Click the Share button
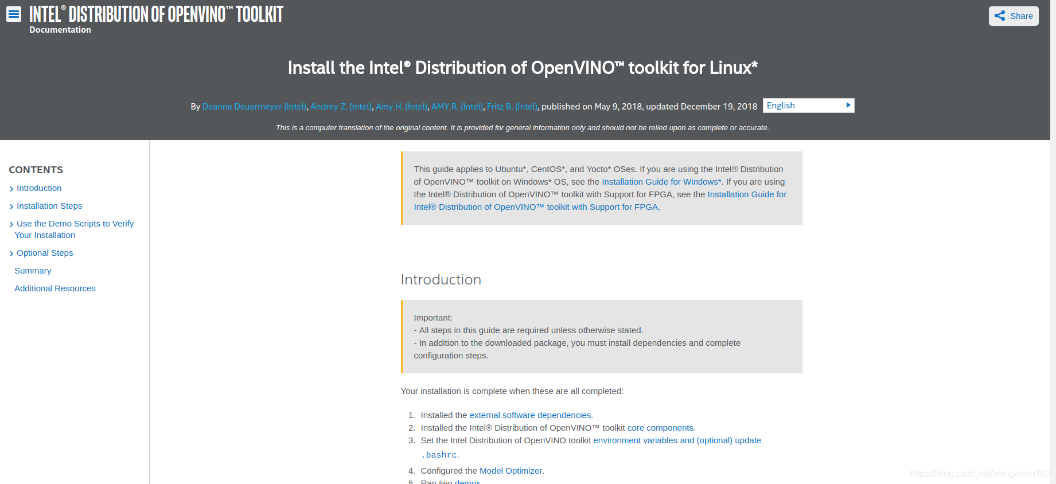The image size is (1056, 484). point(1014,16)
